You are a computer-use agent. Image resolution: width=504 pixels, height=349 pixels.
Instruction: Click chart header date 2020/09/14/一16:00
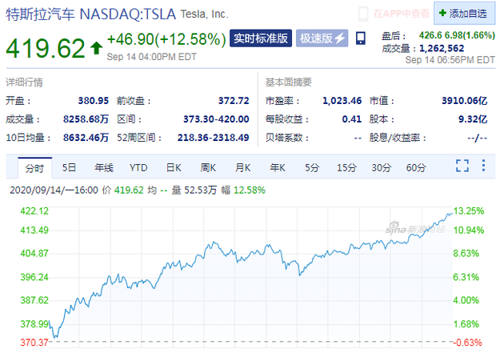54,190
